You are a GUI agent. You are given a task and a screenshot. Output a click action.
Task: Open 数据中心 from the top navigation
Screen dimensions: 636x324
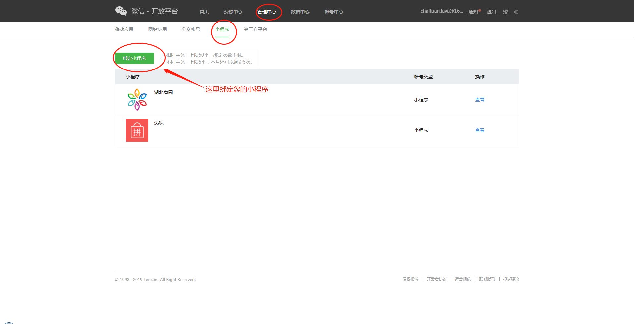[300, 12]
